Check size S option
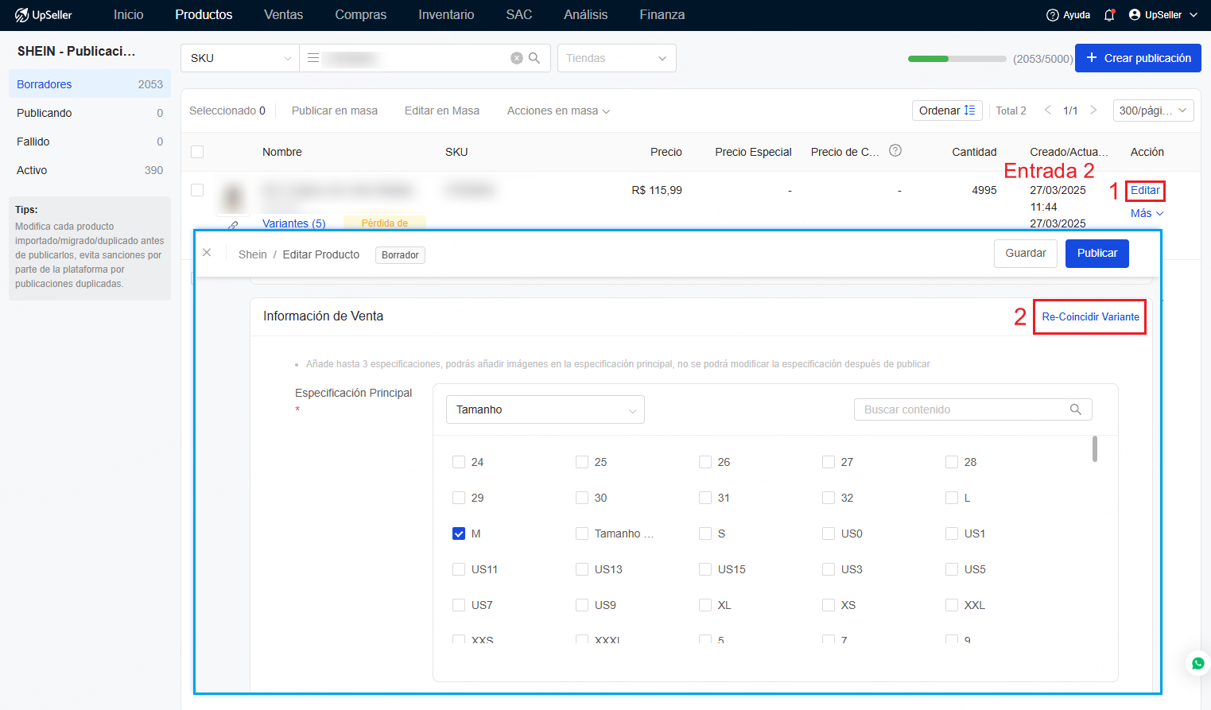Screen dimensions: 1211x710 (705, 533)
